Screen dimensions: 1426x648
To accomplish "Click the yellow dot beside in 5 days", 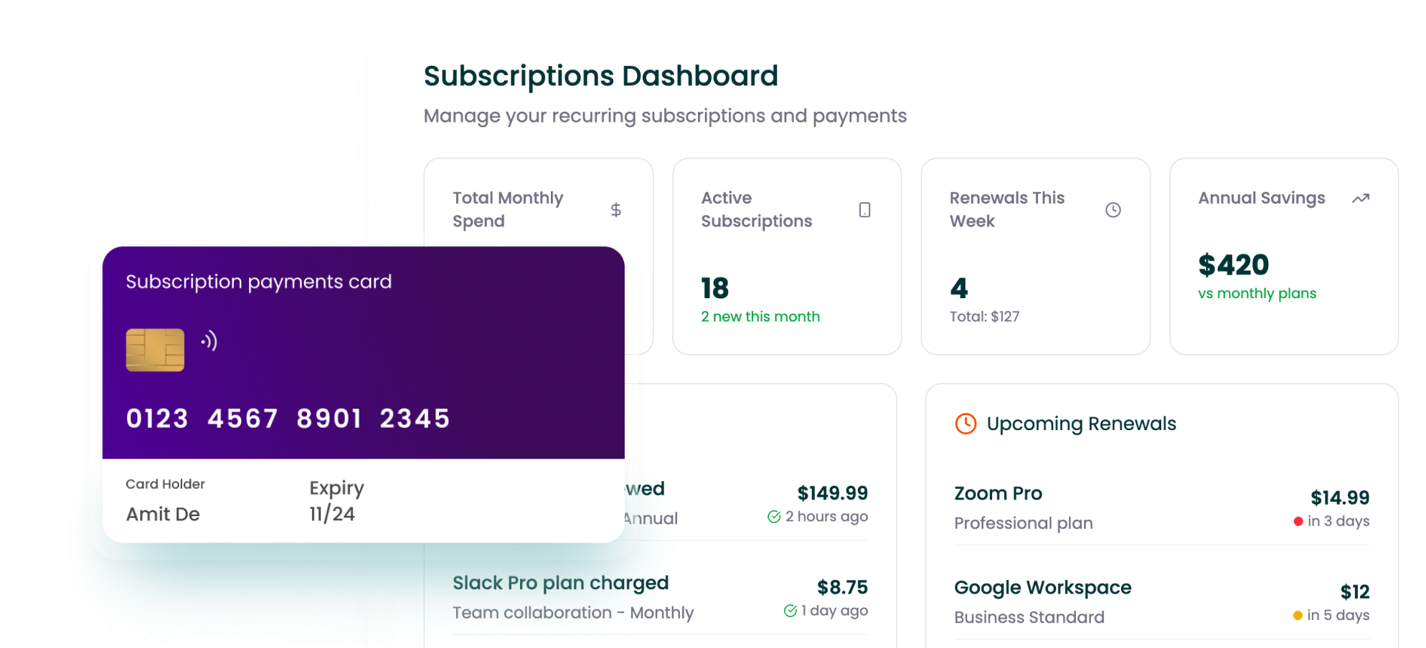I will [1297, 616].
